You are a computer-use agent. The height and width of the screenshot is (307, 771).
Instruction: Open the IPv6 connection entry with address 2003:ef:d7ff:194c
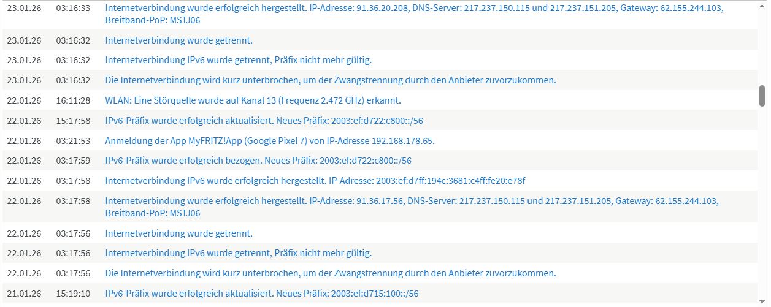(x=315, y=181)
